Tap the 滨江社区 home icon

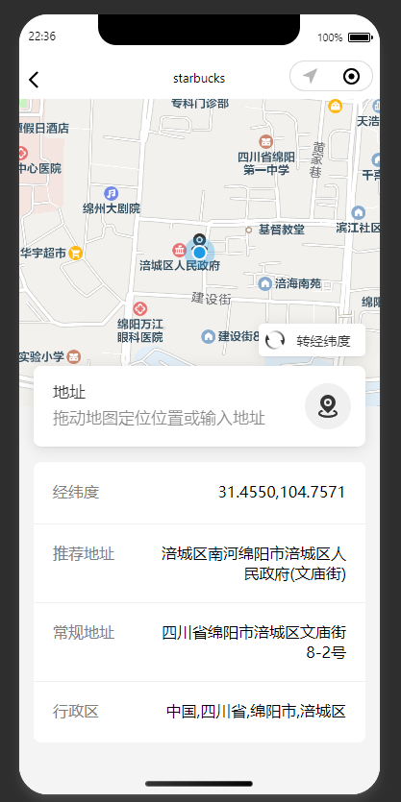[x=358, y=212]
